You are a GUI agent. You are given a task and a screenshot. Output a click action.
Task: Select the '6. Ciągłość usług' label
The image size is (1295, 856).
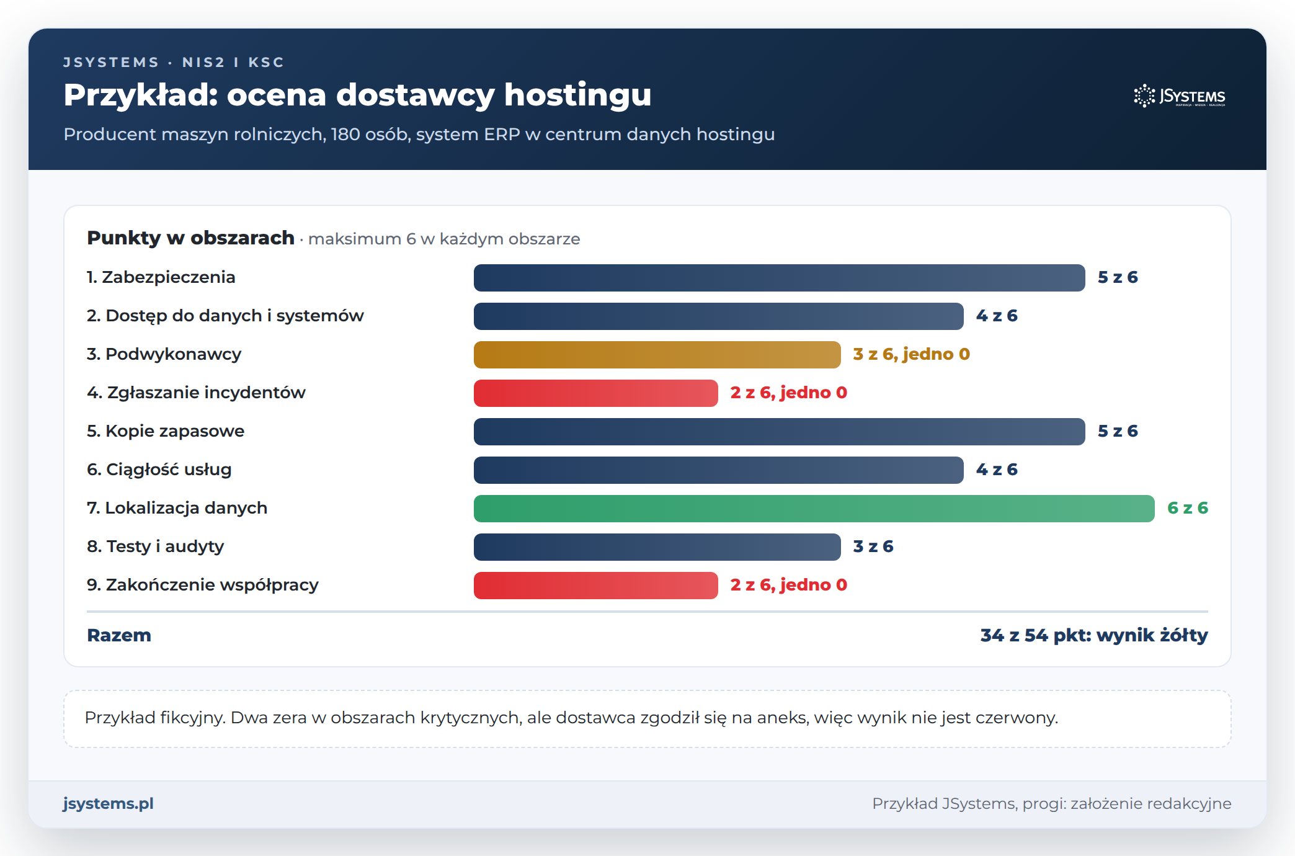[159, 470]
